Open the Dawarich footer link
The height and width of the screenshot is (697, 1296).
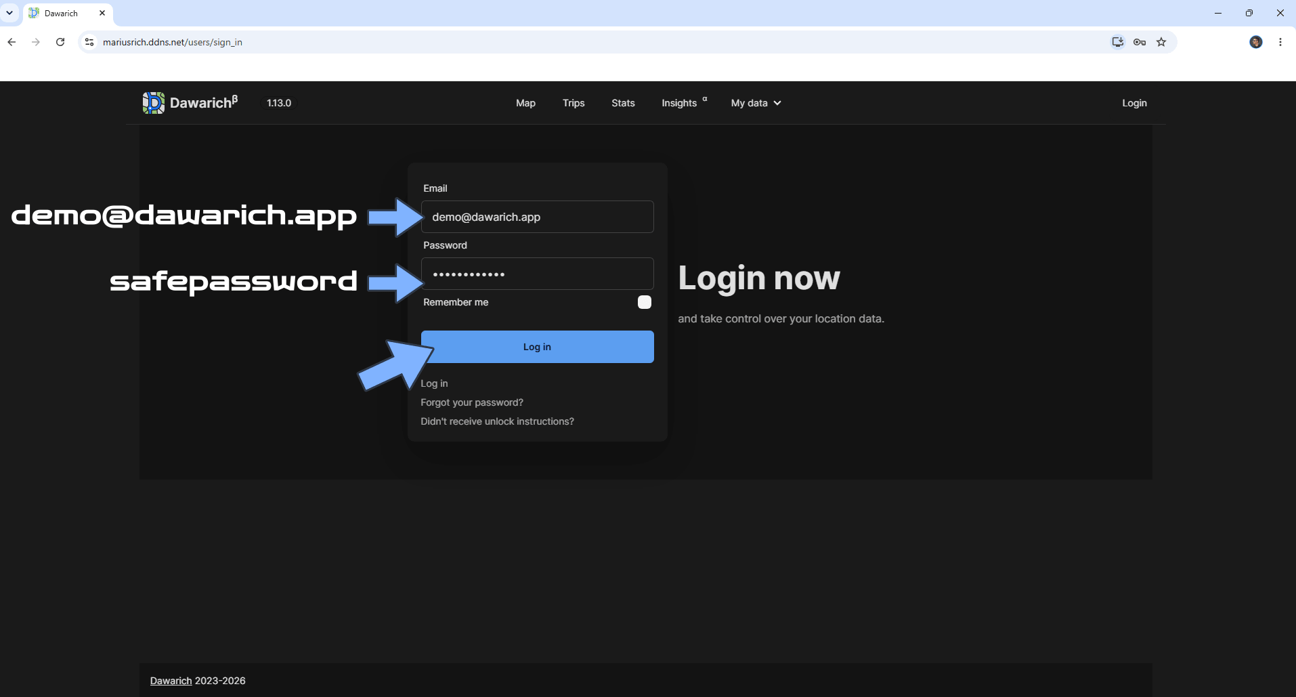click(x=171, y=681)
